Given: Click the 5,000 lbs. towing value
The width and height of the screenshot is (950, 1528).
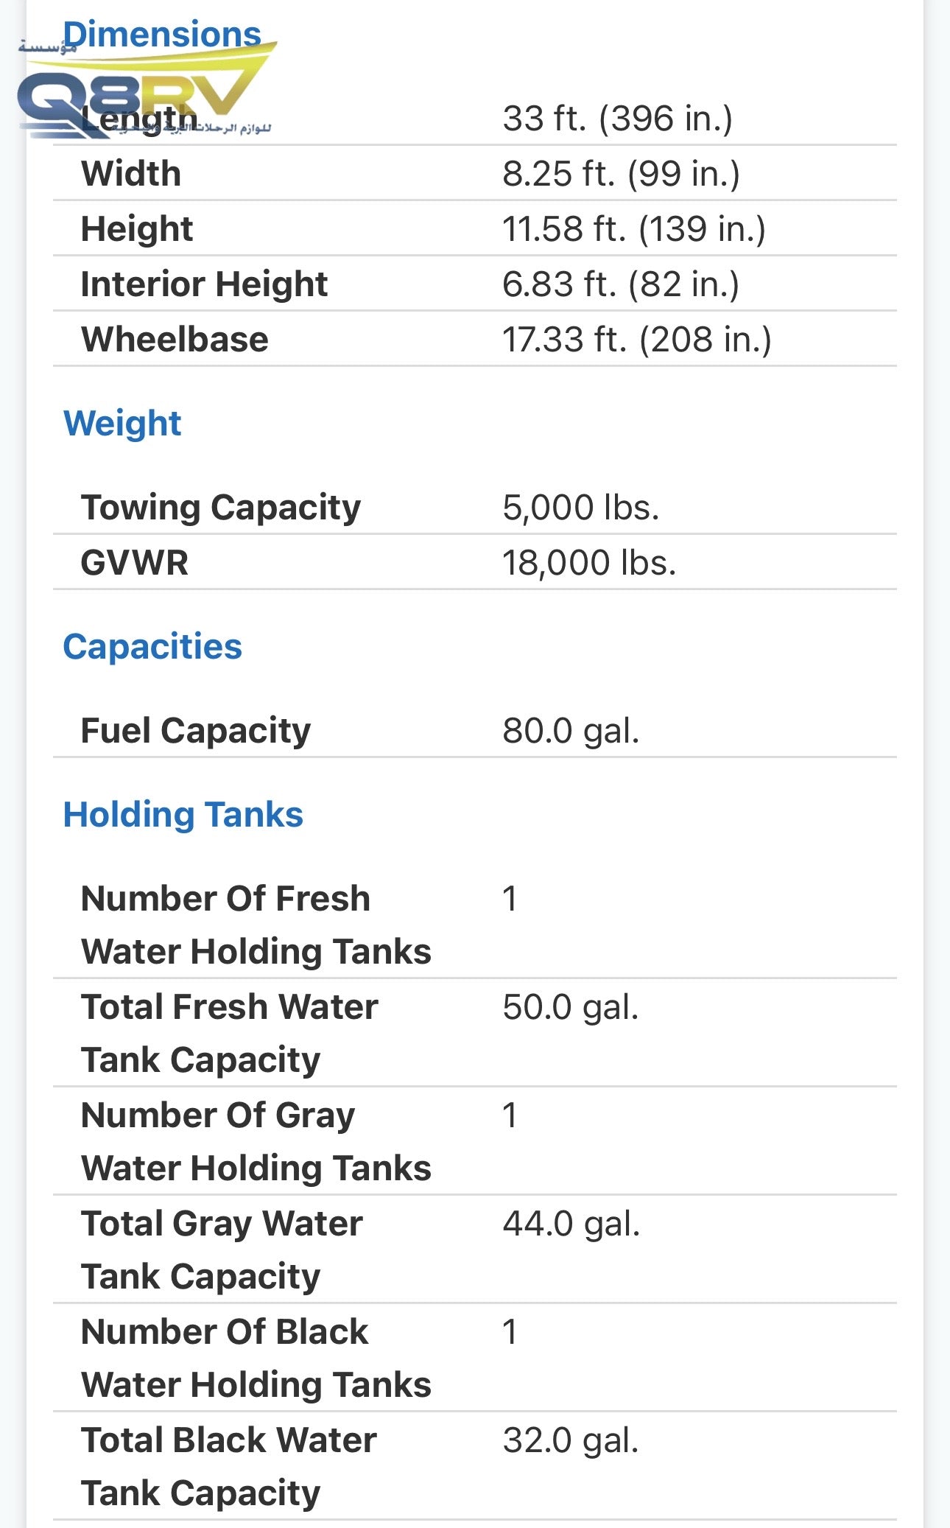Looking at the screenshot, I should [x=580, y=507].
